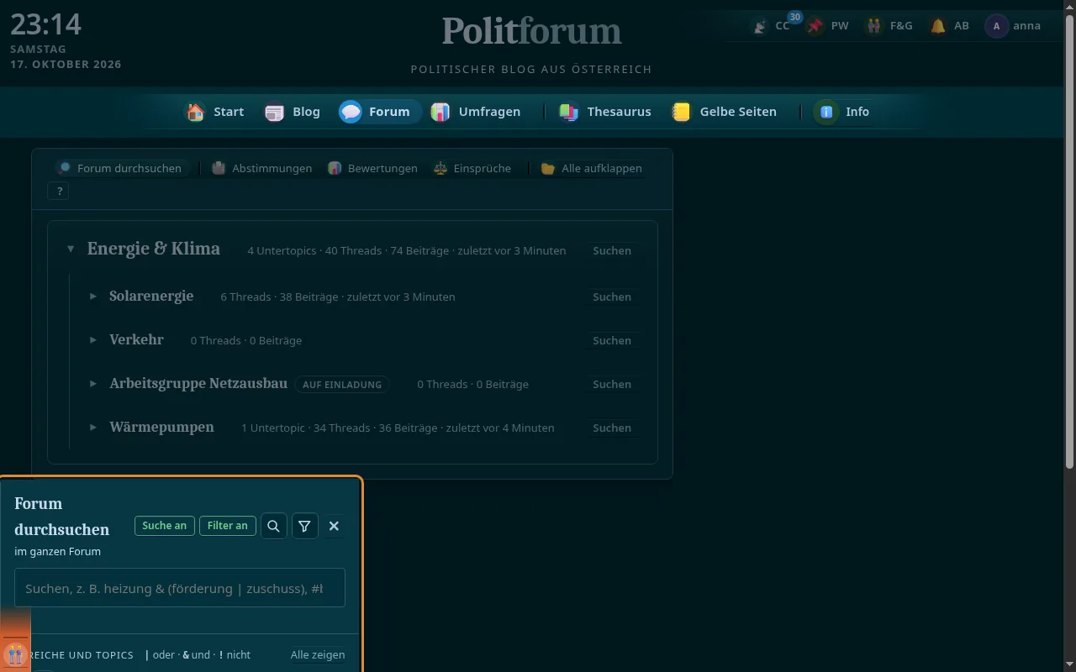Click the funnel filter icon in the search panel

304,526
